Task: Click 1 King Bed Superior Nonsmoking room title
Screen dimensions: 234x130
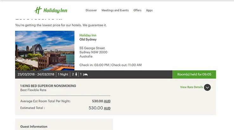Action: 48,86
